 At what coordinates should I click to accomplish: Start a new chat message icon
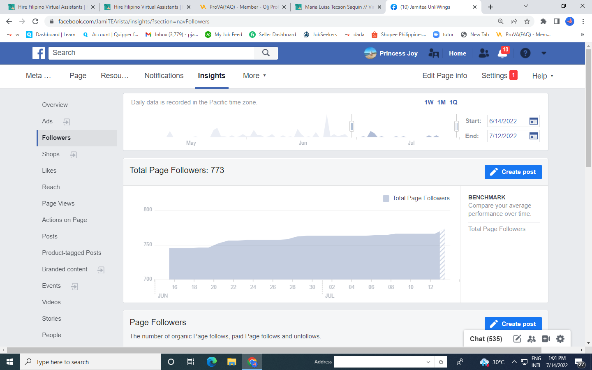(518, 339)
